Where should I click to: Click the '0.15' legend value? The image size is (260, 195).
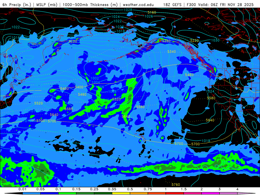tap(76, 189)
